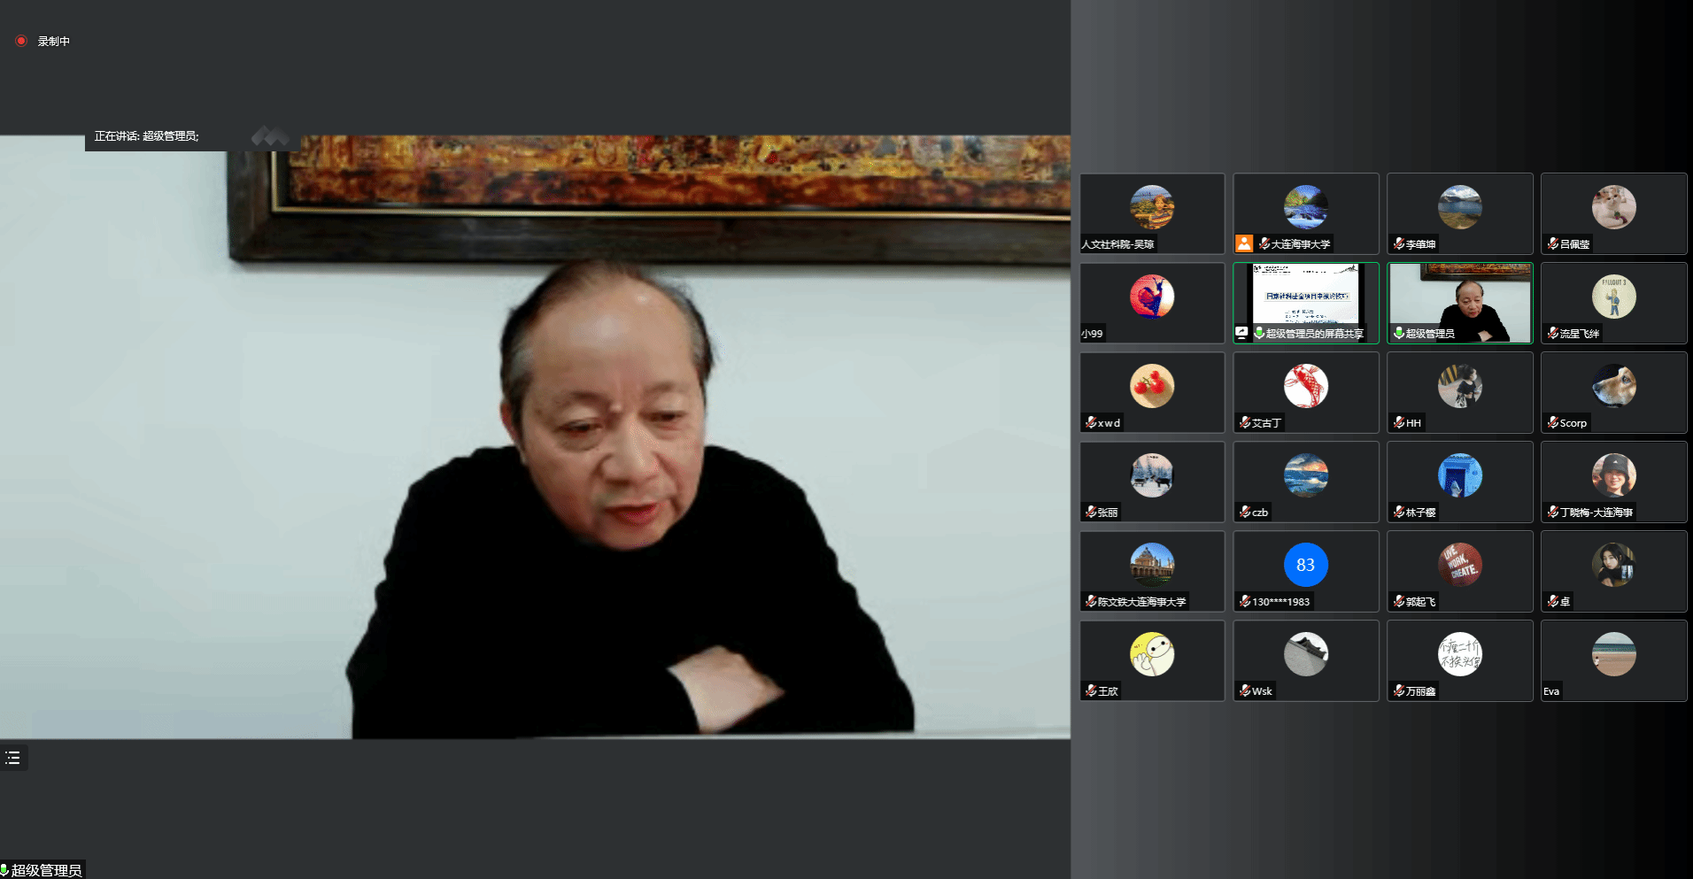The image size is (1693, 879).
Task: Click the green mic icon on 超级管理员 tile
Action: pos(1399,333)
